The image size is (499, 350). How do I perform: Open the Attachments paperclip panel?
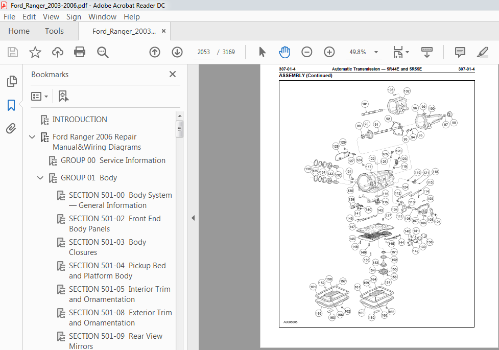(x=11, y=129)
